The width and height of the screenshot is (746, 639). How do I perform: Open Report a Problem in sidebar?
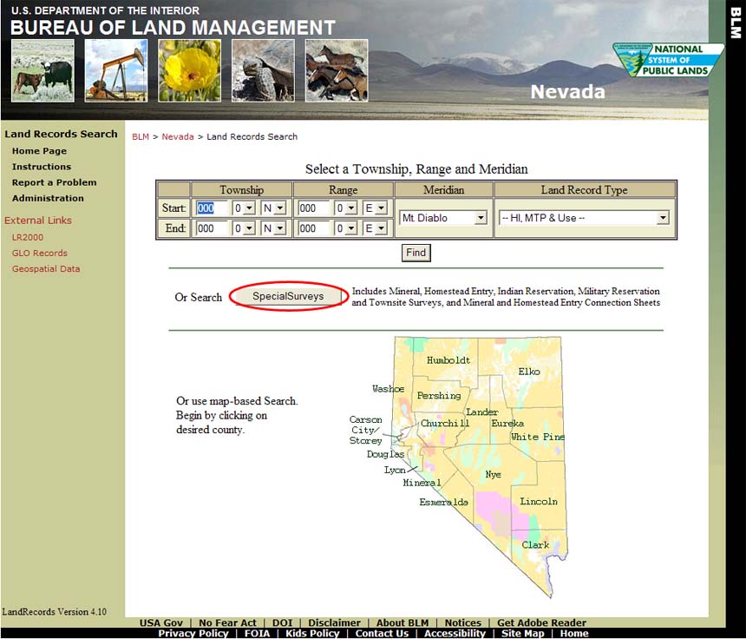(x=55, y=182)
